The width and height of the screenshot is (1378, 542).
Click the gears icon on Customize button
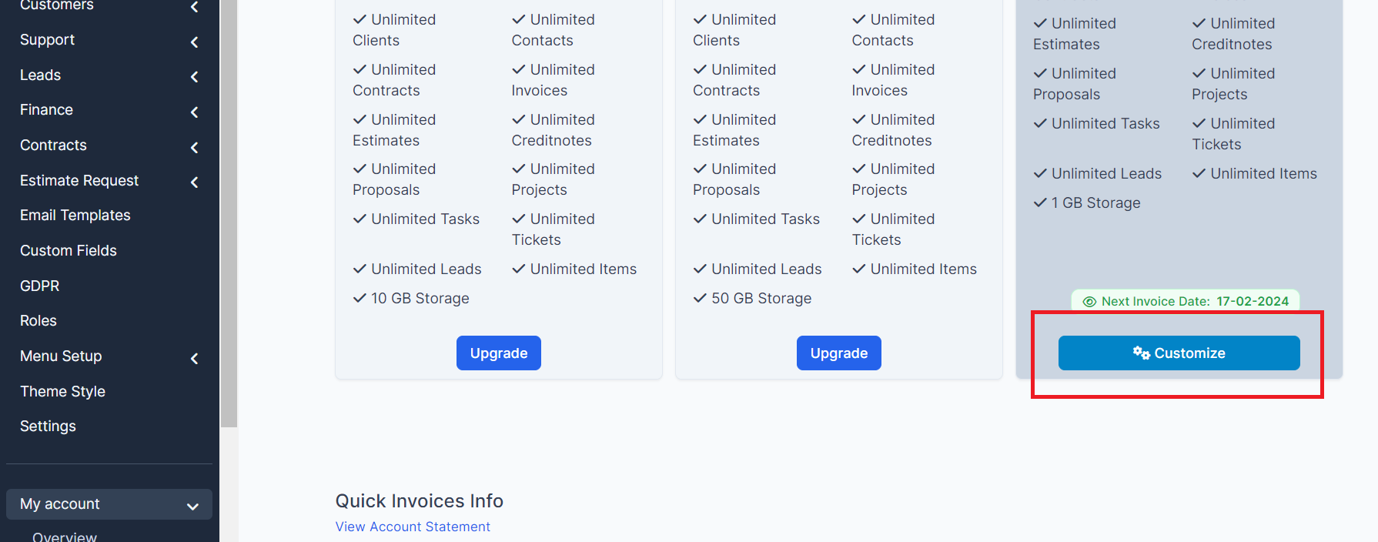coord(1141,353)
